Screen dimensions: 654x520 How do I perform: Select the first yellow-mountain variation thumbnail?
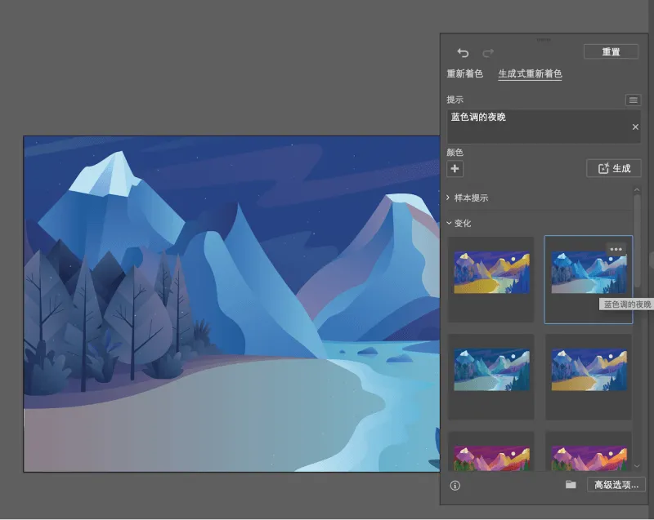click(x=490, y=273)
